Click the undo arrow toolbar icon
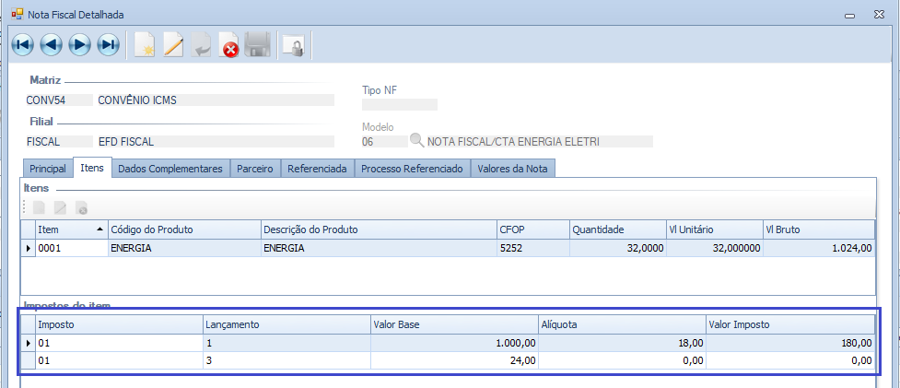The height and width of the screenshot is (388, 900). (201, 45)
